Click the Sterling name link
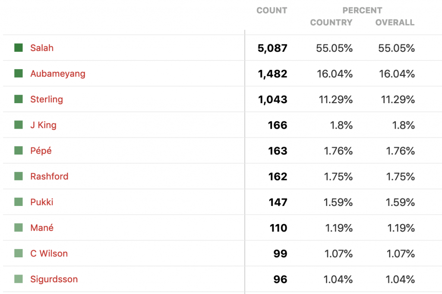442x294 pixels. [x=47, y=99]
